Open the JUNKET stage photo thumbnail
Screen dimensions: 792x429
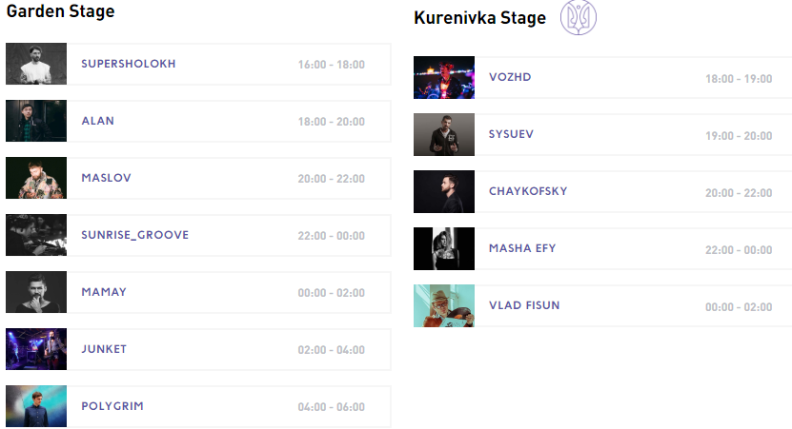(36, 349)
